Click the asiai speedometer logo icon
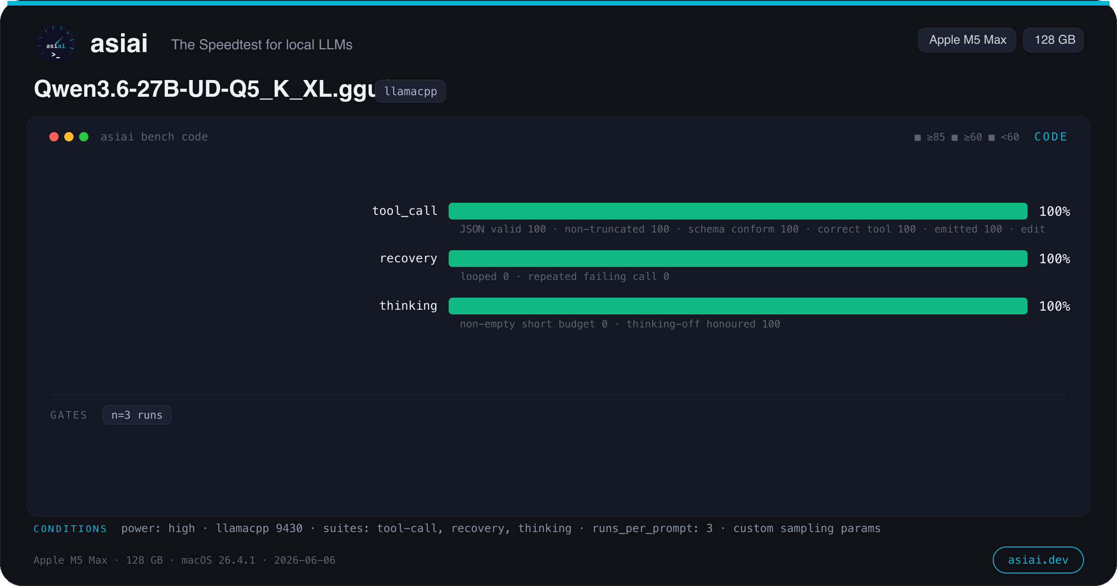 [x=56, y=44]
